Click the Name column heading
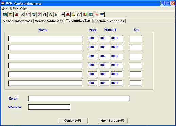The image size is (176, 126). 43,30
